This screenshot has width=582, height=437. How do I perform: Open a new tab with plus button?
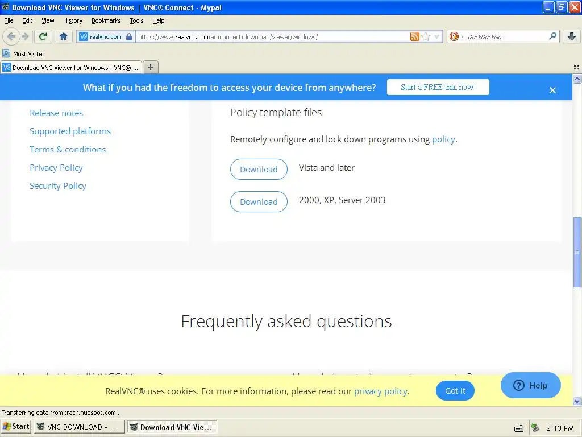tap(150, 67)
